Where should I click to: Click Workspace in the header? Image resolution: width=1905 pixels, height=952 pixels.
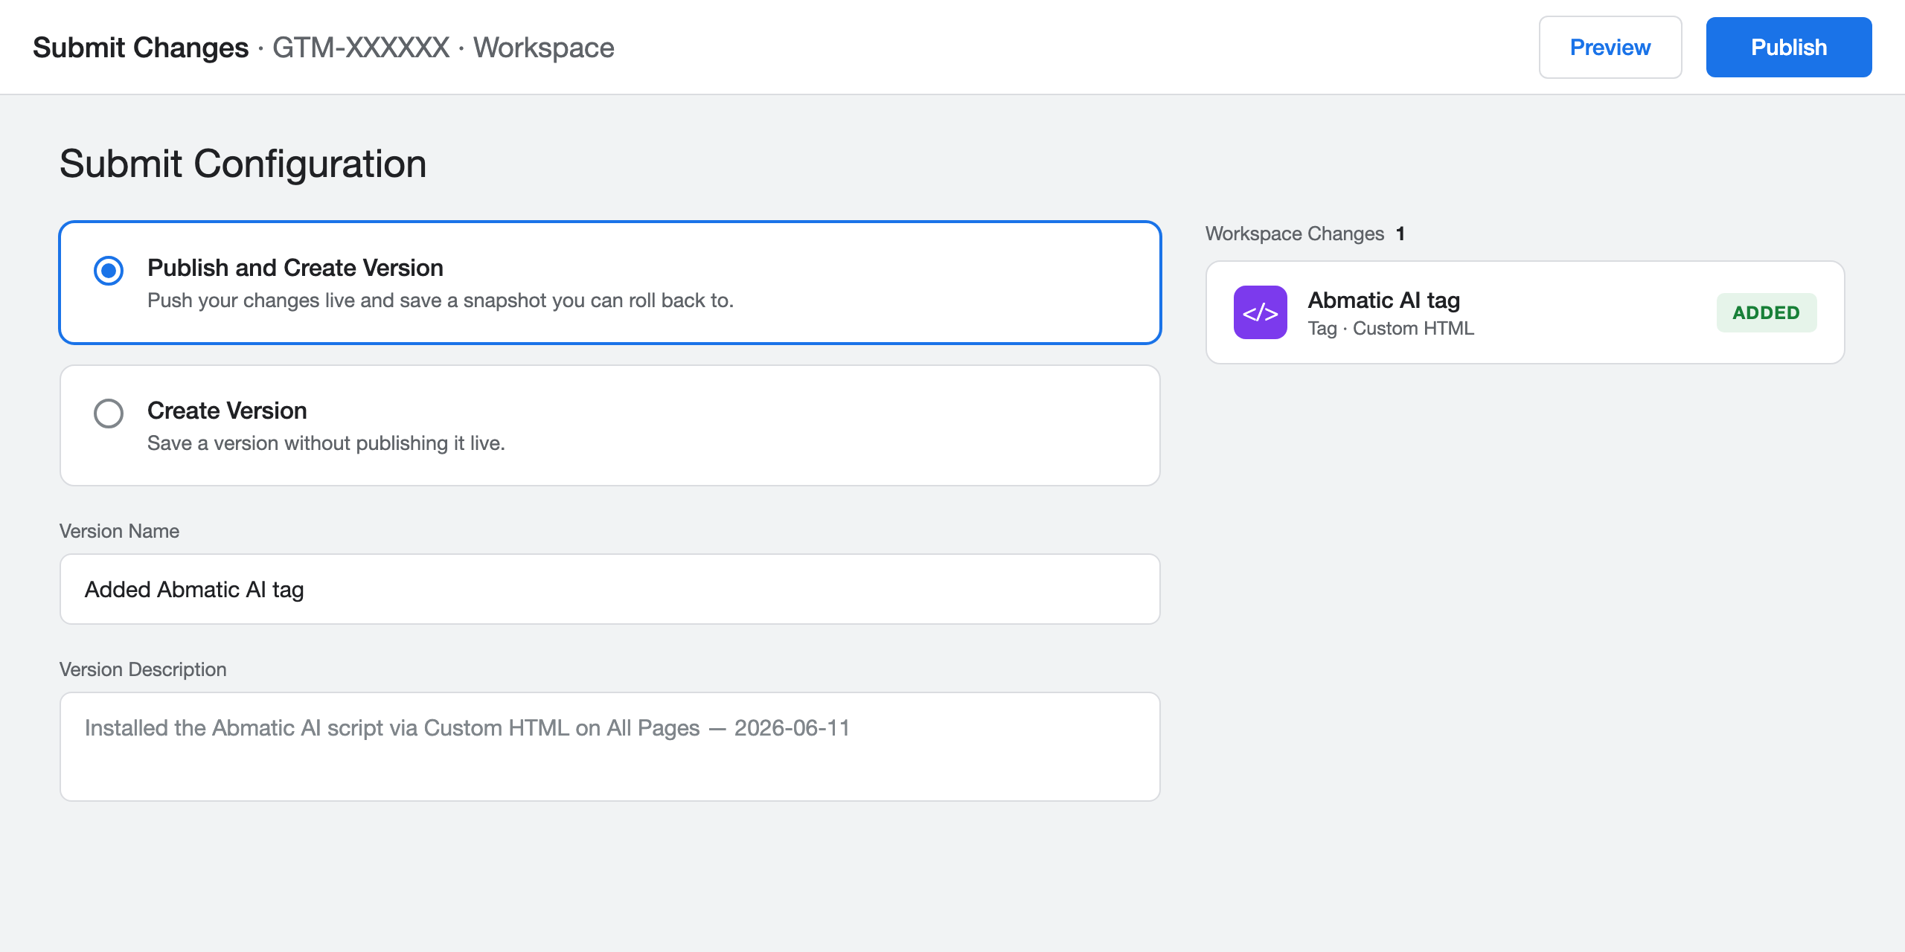(x=544, y=48)
